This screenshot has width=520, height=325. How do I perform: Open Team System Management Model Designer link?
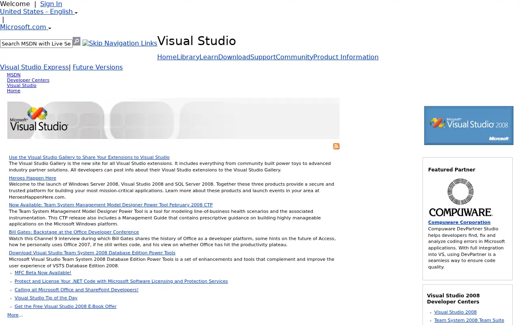pyautogui.click(x=111, y=205)
